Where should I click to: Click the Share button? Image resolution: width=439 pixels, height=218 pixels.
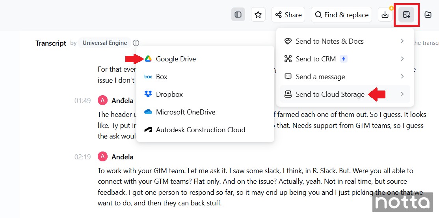click(x=288, y=15)
